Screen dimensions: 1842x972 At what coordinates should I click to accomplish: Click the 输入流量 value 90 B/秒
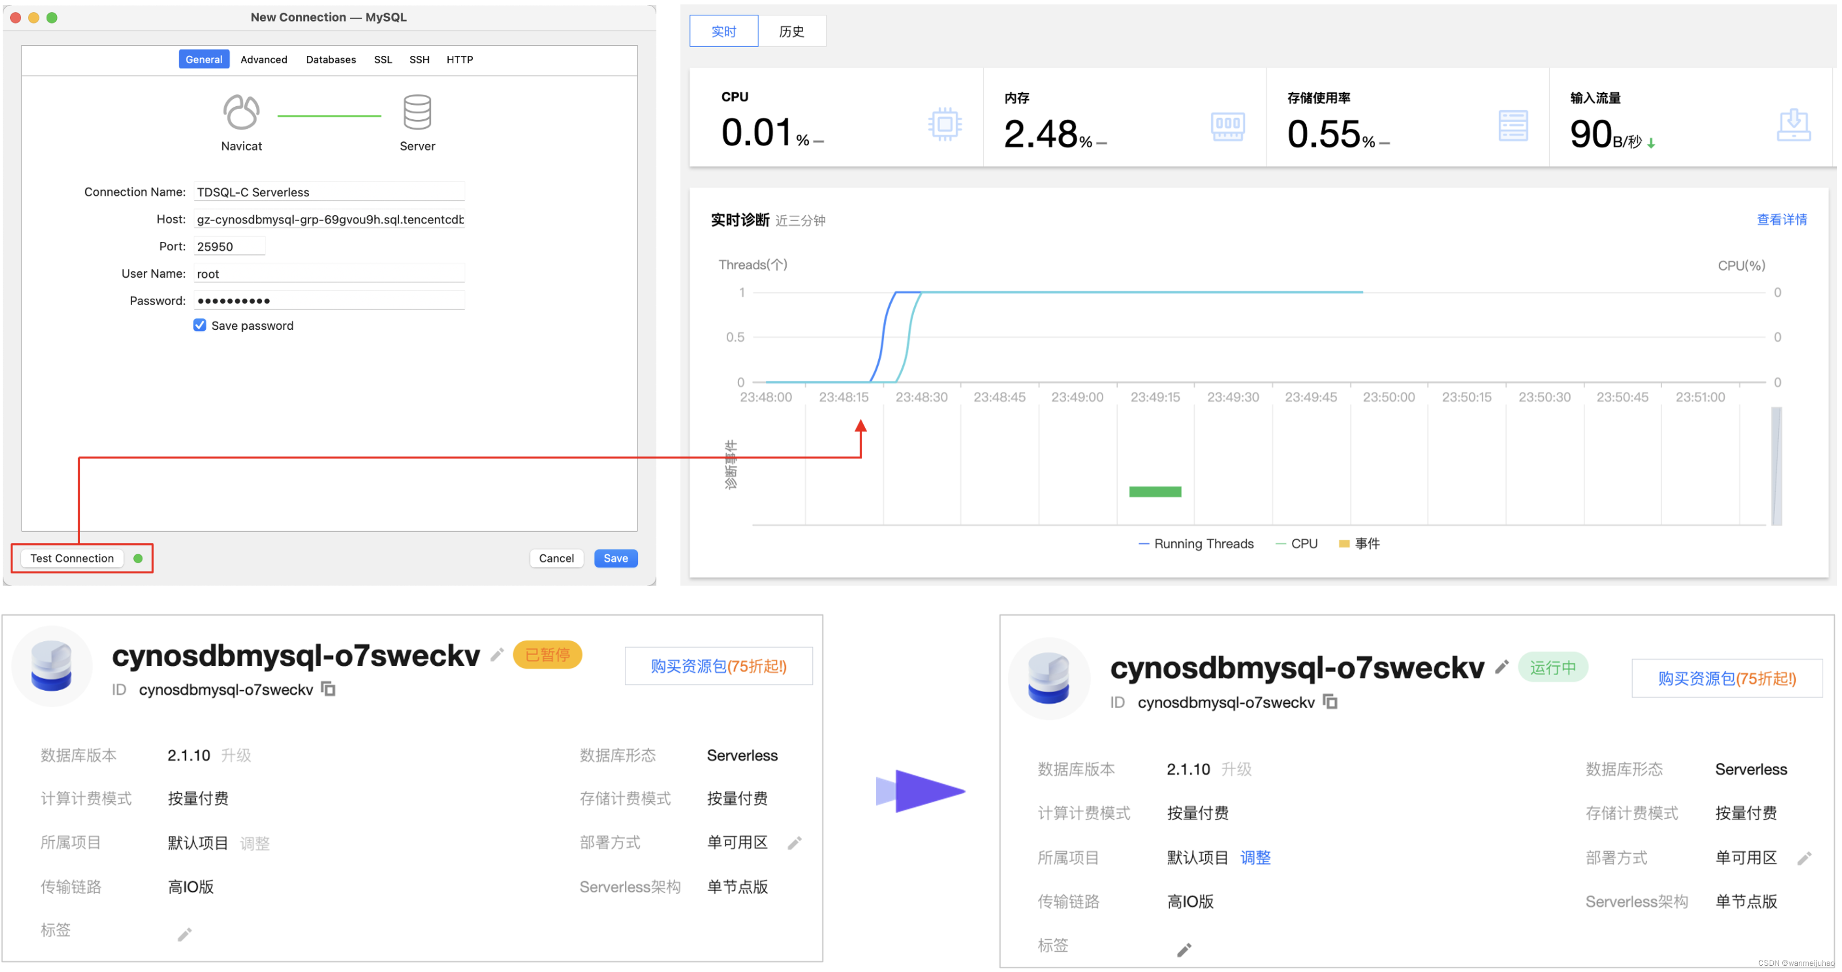pos(1606,135)
